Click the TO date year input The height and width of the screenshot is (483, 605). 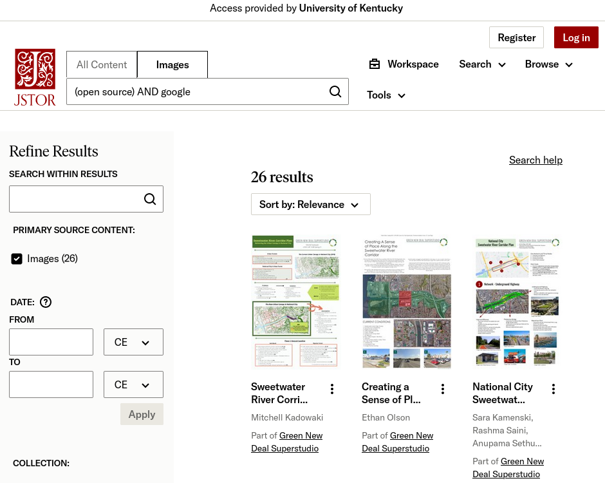51,384
